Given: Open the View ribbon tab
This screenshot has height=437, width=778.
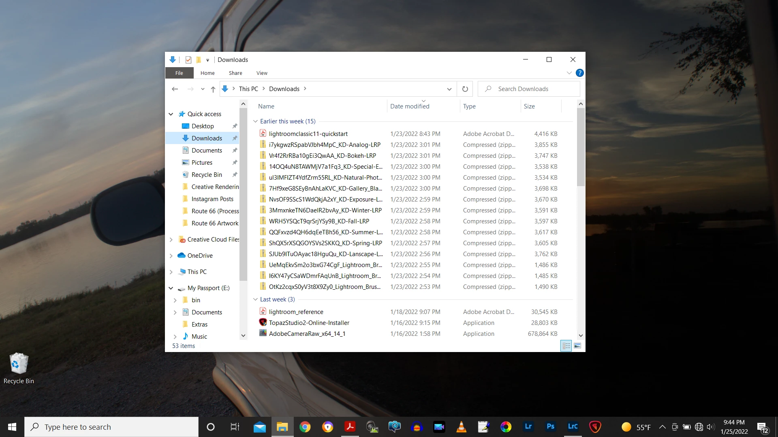Looking at the screenshot, I should click(262, 73).
